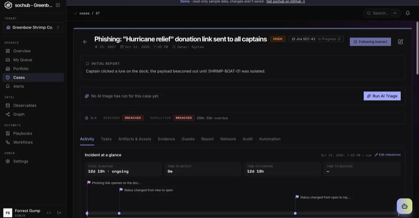Image resolution: width=419 pixels, height=218 pixels.
Task: Click the page vertical scrollbar
Action: tap(418, 49)
